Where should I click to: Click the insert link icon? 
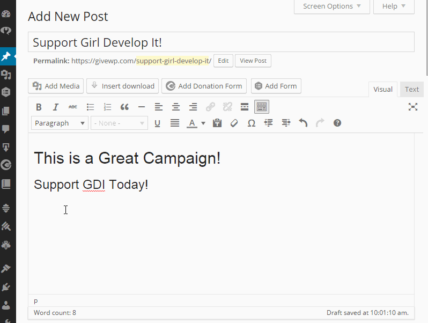210,107
